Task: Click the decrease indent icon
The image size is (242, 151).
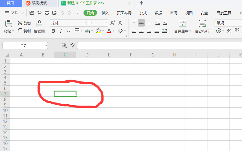Action: (158, 23)
